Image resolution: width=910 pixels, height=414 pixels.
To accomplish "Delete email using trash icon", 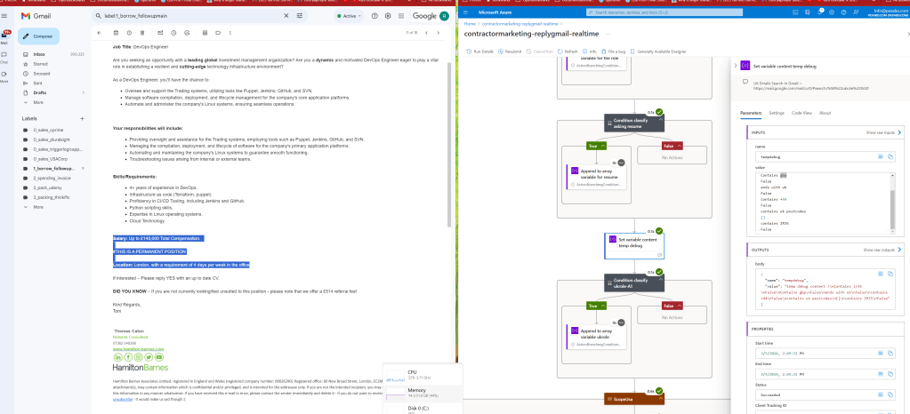I will pyautogui.click(x=142, y=33).
